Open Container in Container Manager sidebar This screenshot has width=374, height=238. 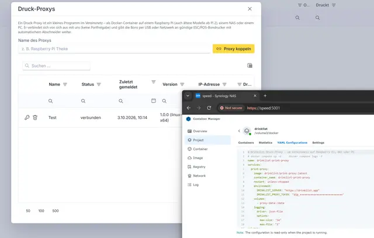(208, 149)
